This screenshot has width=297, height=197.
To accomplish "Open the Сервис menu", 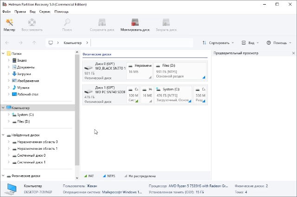I will point(45,12).
